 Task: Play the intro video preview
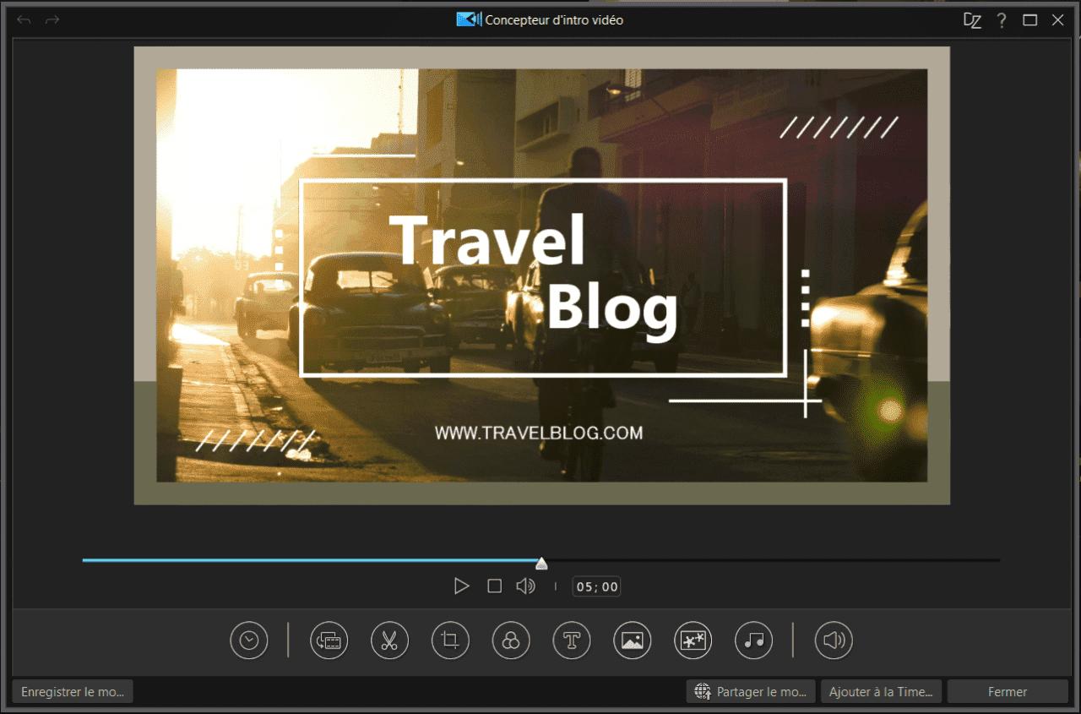click(461, 586)
